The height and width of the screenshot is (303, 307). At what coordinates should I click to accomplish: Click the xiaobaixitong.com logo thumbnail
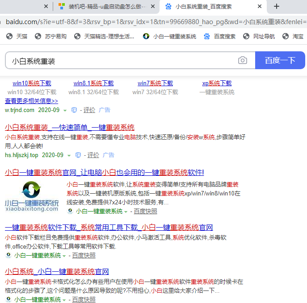tap(32, 195)
